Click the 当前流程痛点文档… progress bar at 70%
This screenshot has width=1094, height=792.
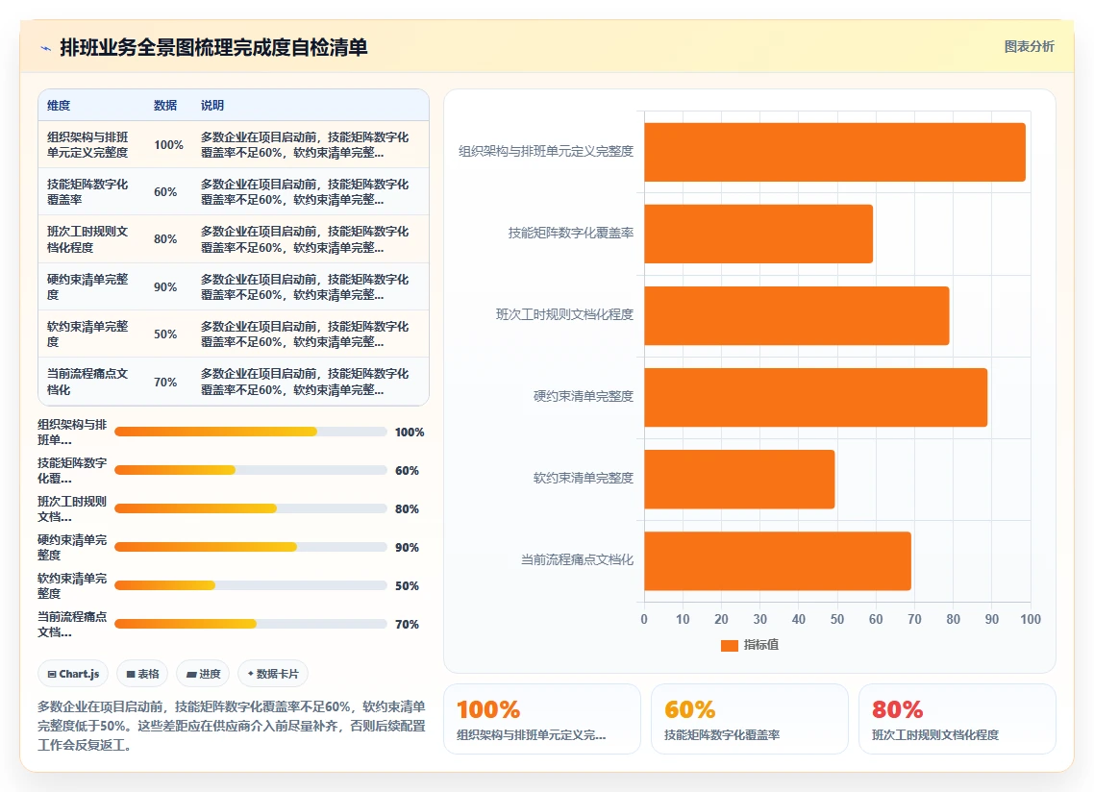pyautogui.click(x=251, y=624)
